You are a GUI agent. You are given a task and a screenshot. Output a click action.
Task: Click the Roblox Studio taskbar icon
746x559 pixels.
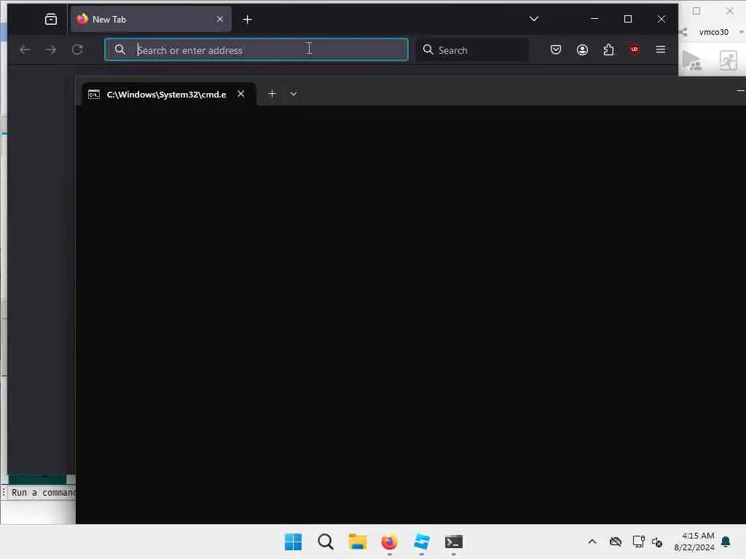click(422, 542)
